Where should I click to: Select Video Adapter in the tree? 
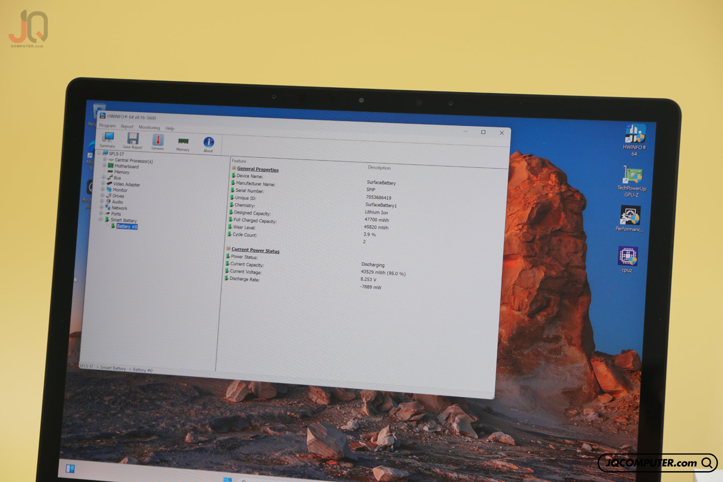123,184
